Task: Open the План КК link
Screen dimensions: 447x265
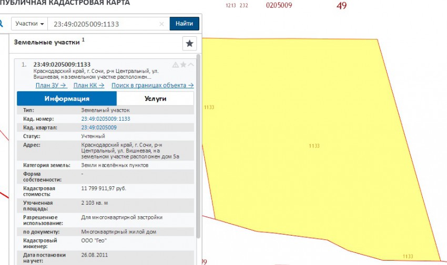Action: coord(88,85)
